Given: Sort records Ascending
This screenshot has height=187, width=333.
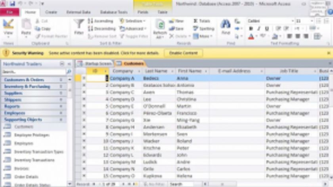Looking at the screenshot, I should 100,21.
